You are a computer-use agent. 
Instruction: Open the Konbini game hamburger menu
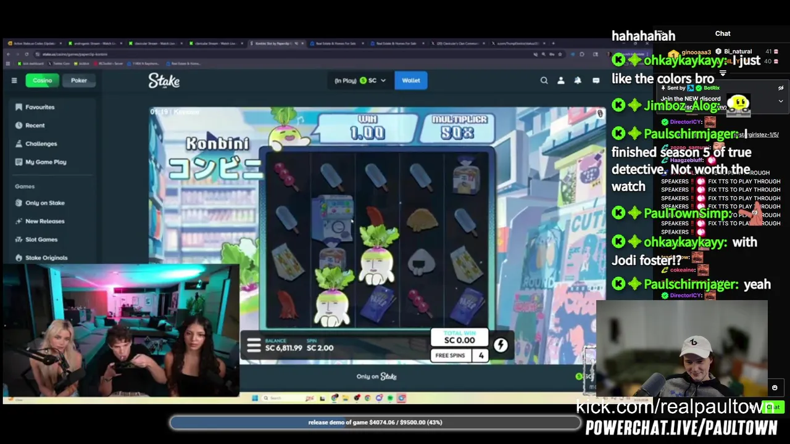[254, 345]
